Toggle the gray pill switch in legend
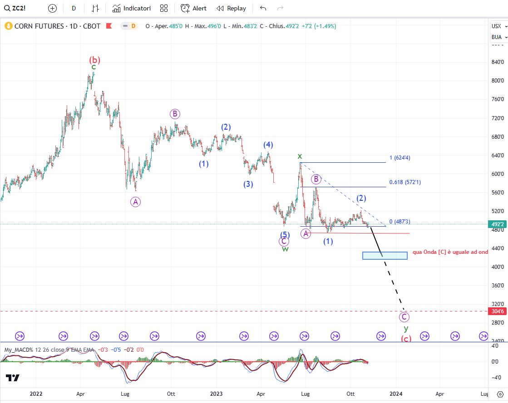 [x=125, y=26]
